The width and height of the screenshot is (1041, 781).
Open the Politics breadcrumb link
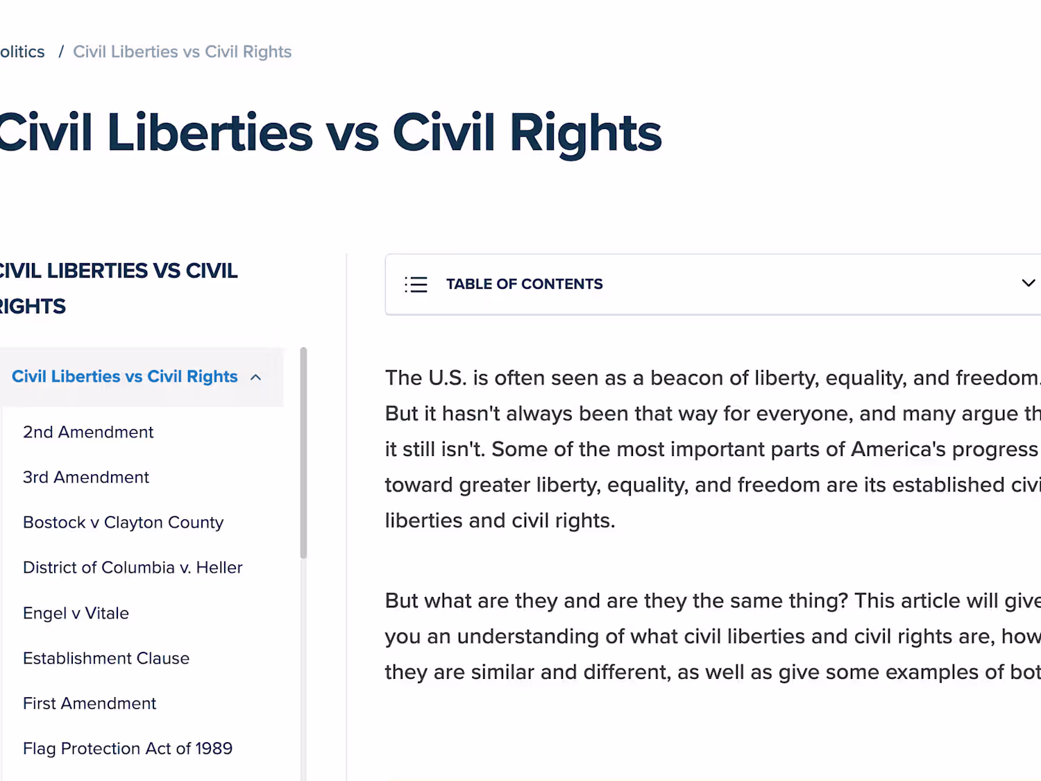pos(22,52)
